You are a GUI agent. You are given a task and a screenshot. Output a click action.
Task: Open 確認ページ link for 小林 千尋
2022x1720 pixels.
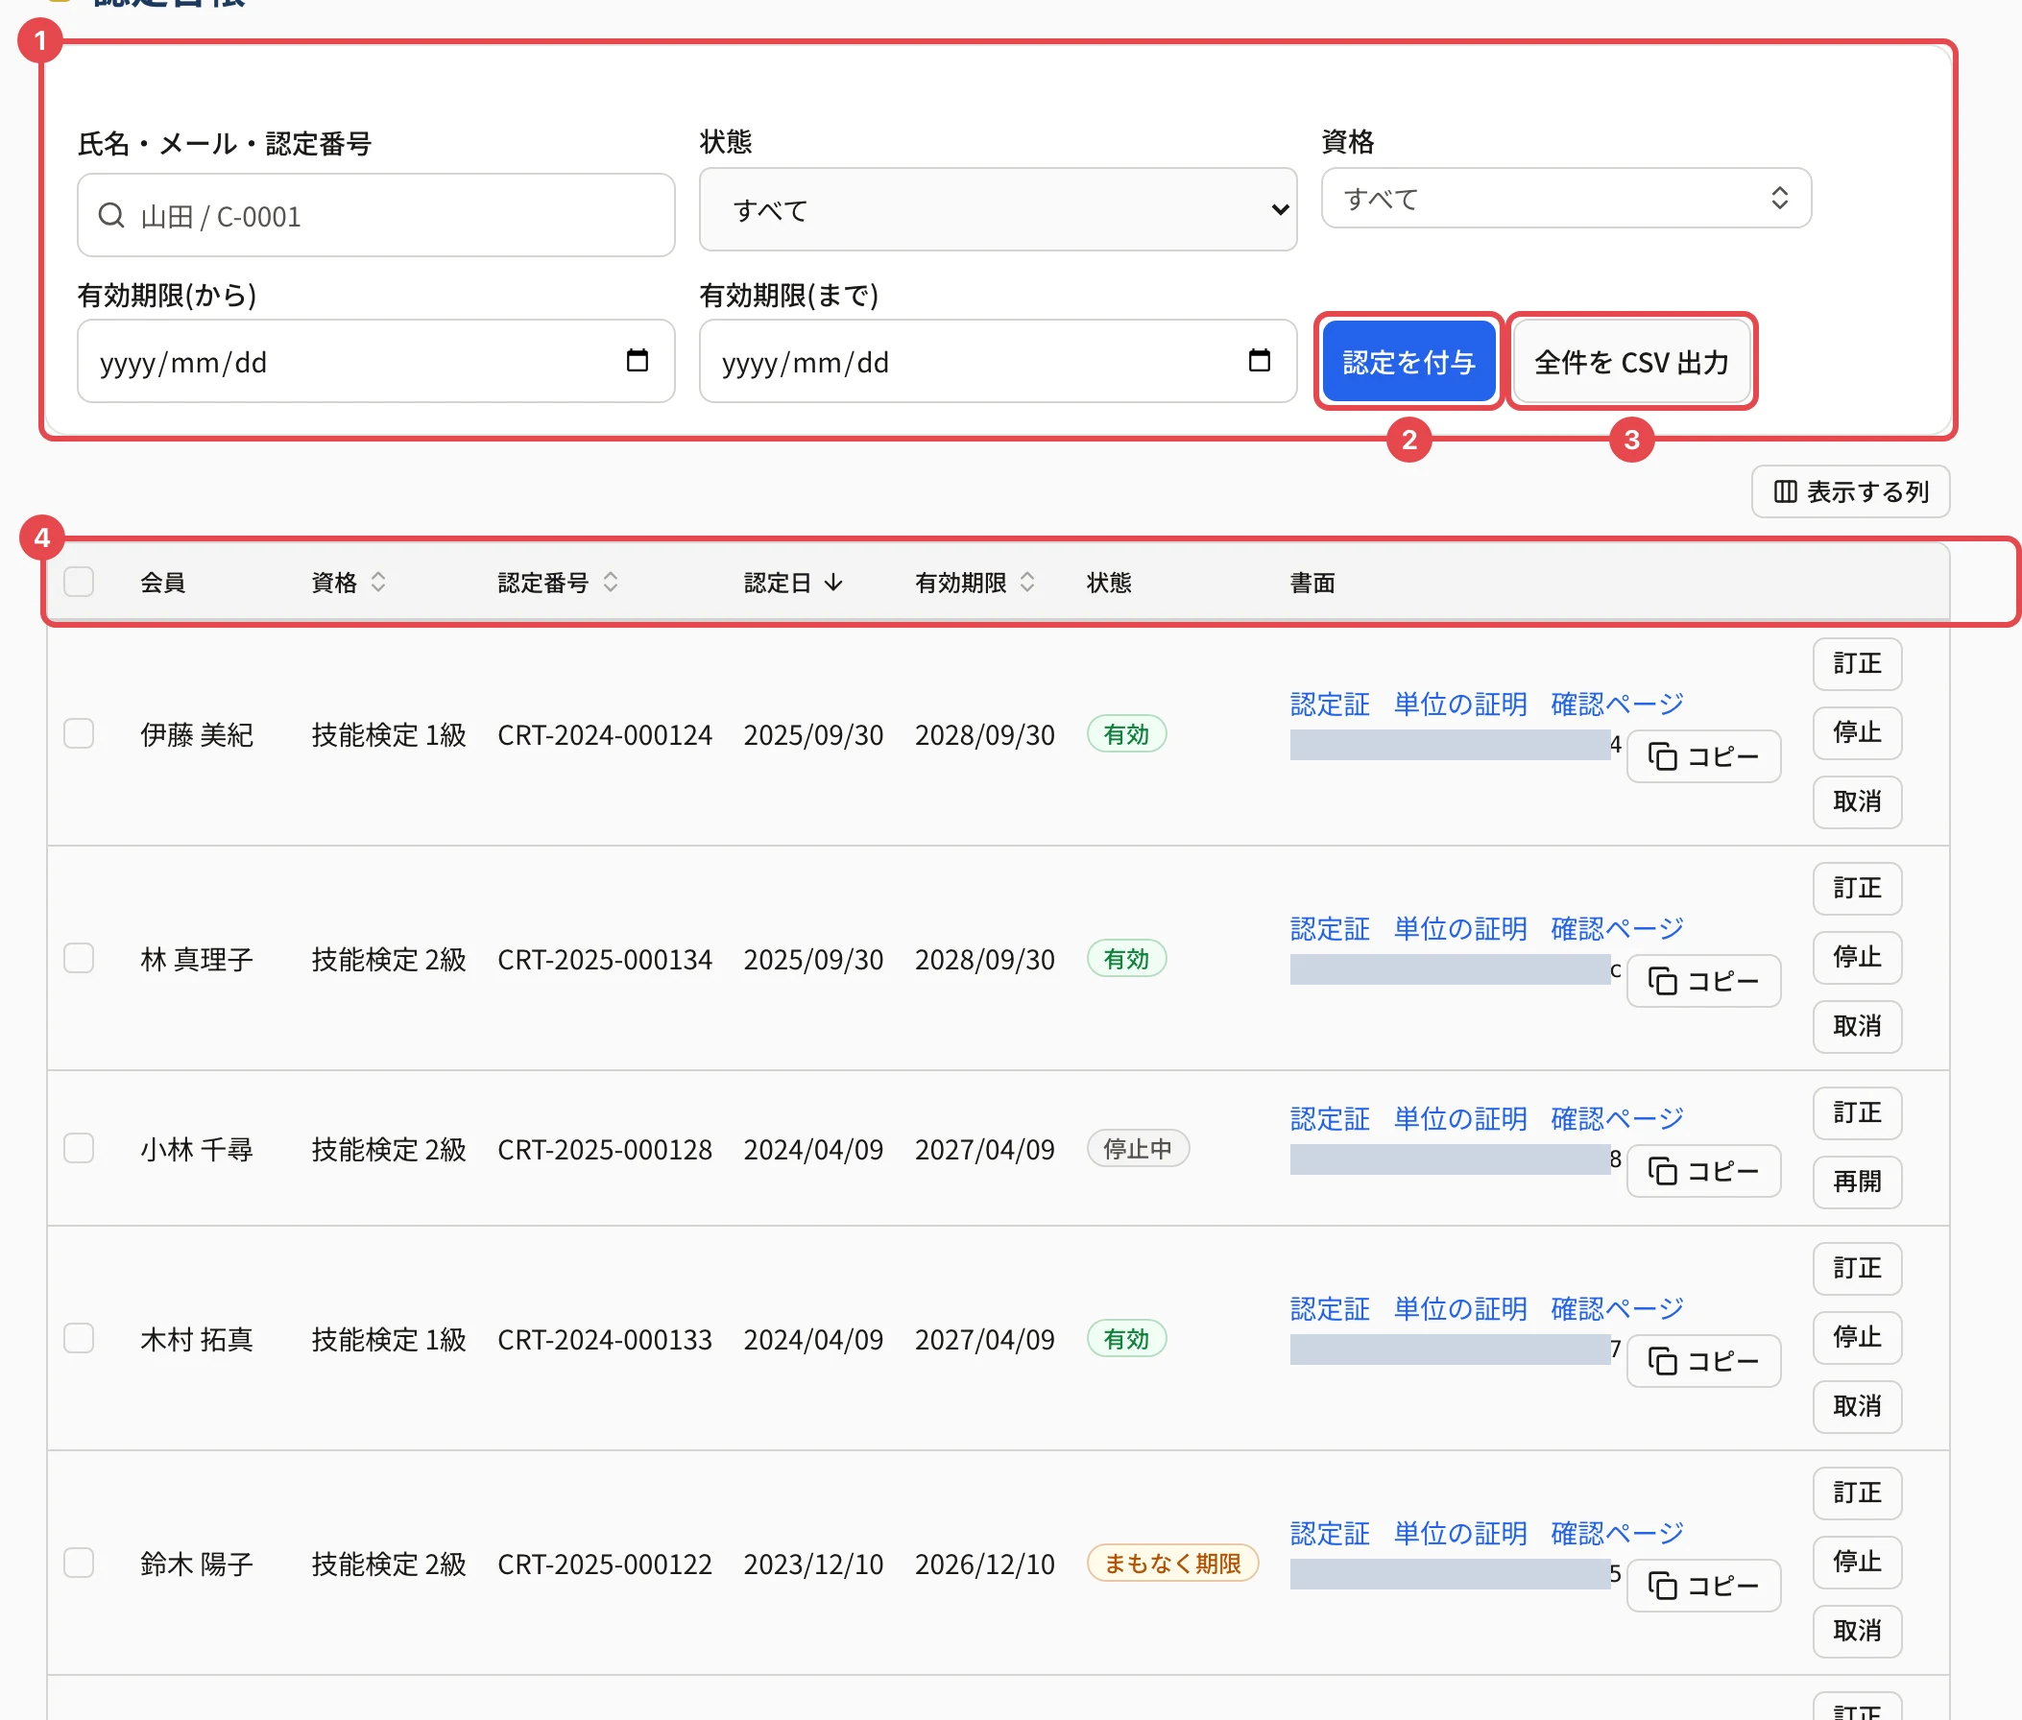[1617, 1118]
